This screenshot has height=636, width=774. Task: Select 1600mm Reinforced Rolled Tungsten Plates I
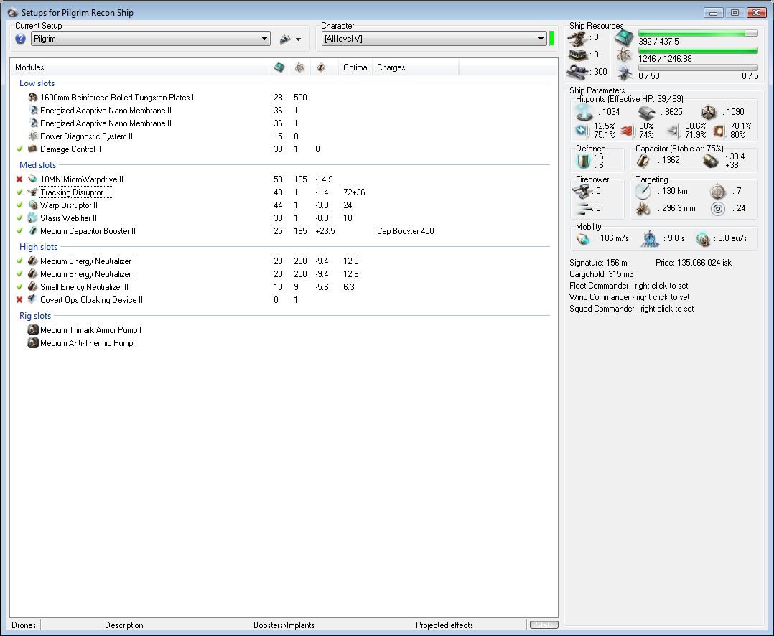pyautogui.click(x=116, y=98)
